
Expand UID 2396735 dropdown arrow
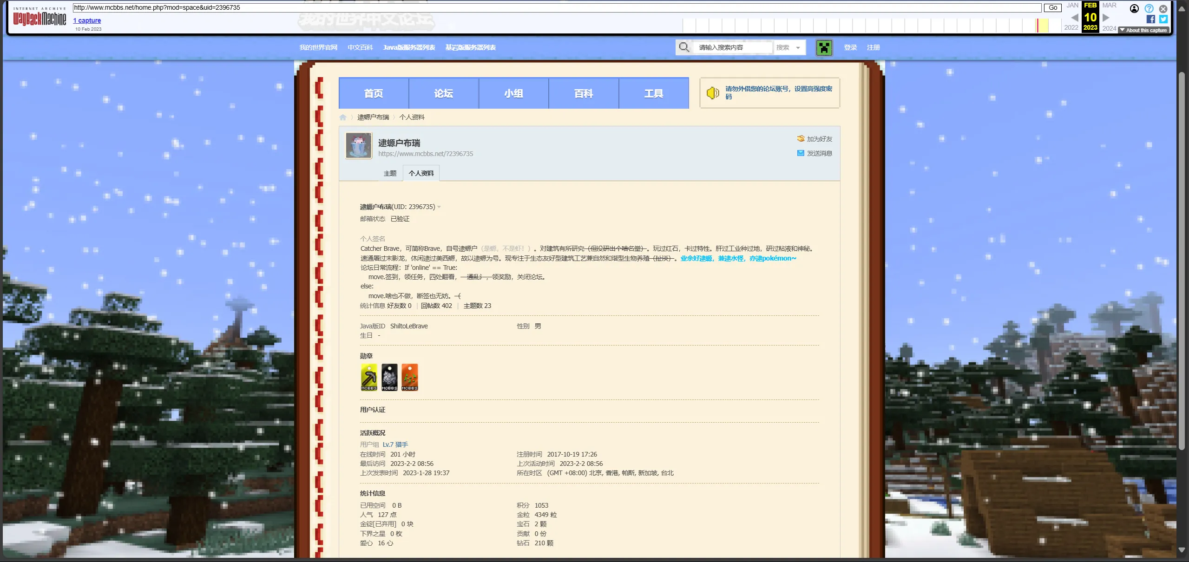(x=439, y=207)
